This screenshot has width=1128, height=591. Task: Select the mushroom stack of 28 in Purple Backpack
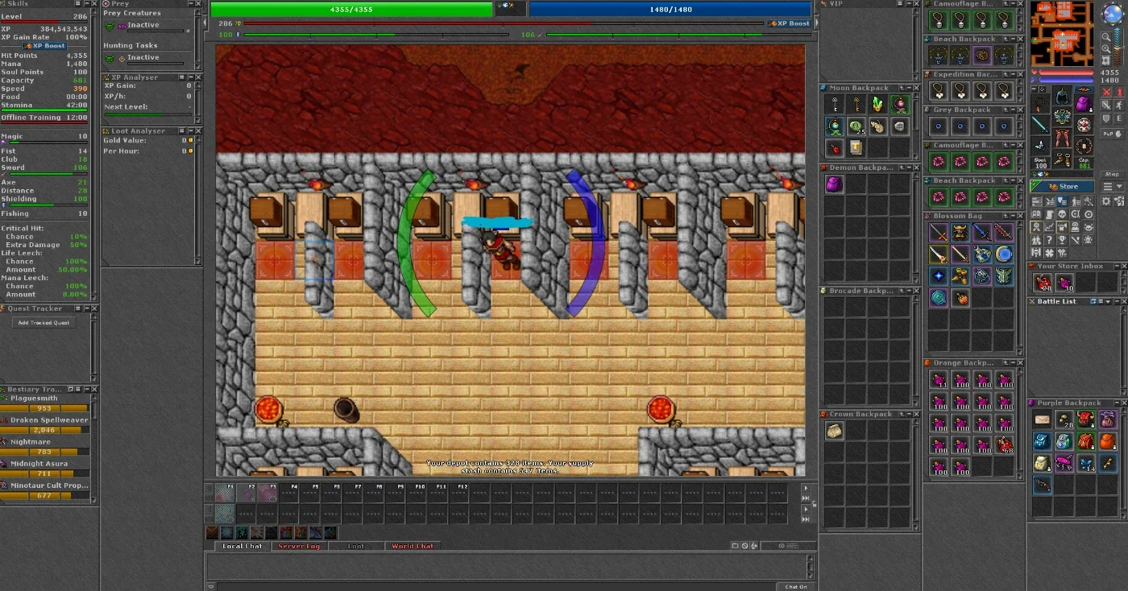point(1064,419)
